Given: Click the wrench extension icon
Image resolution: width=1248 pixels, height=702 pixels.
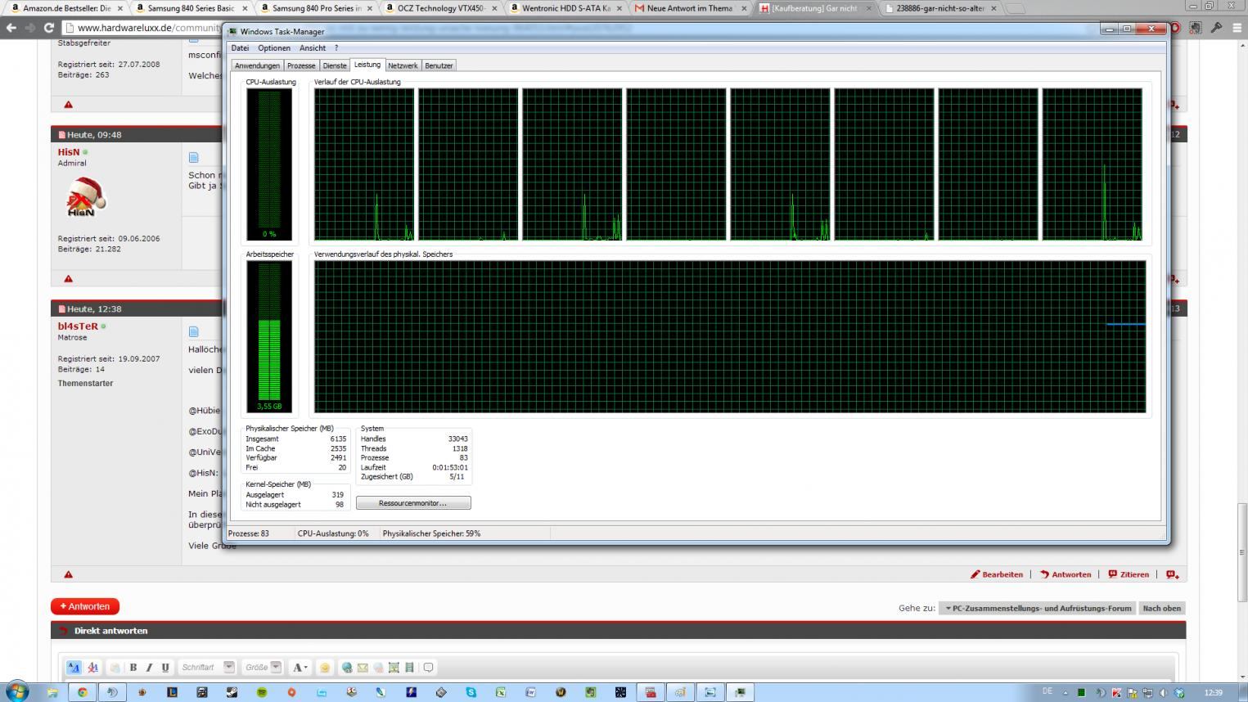Looking at the screenshot, I should point(1215,27).
